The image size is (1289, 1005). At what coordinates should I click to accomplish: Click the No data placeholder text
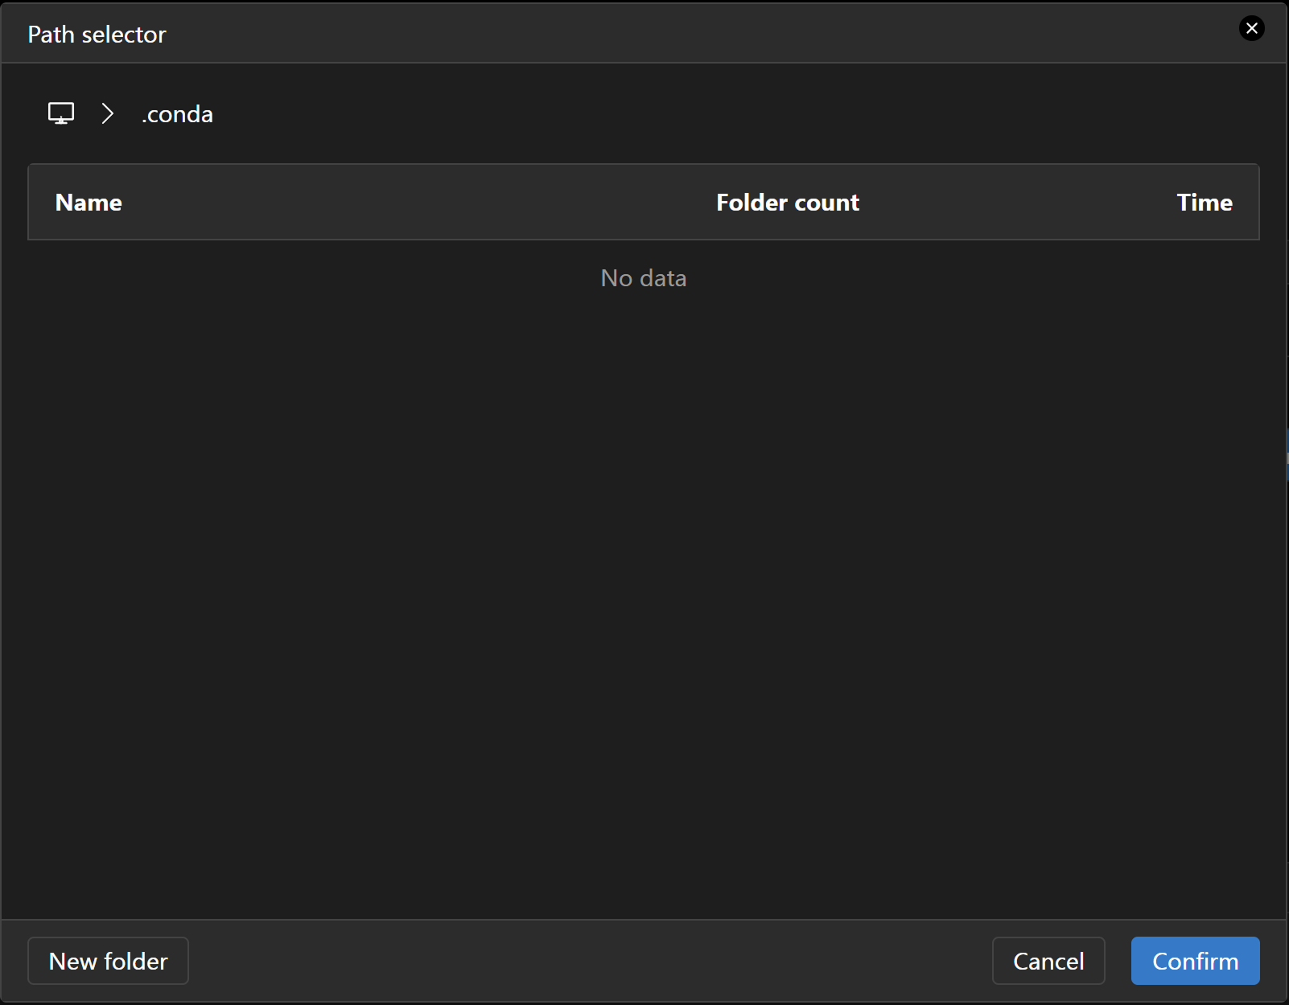(x=643, y=278)
